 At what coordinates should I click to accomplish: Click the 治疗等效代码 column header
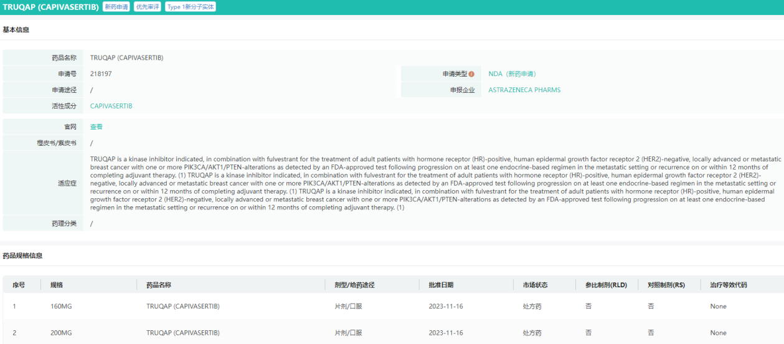click(x=728, y=285)
